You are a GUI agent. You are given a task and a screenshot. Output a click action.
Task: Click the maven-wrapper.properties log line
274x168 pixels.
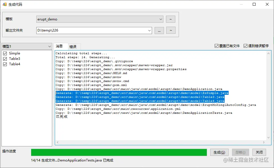click(x=121, y=69)
